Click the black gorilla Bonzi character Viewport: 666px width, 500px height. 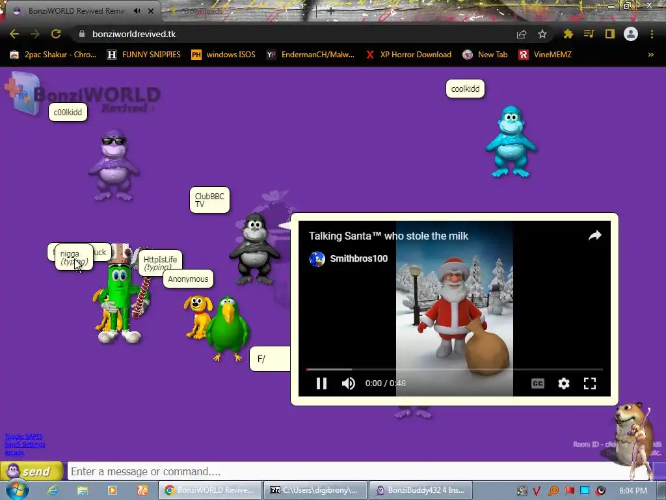point(254,249)
